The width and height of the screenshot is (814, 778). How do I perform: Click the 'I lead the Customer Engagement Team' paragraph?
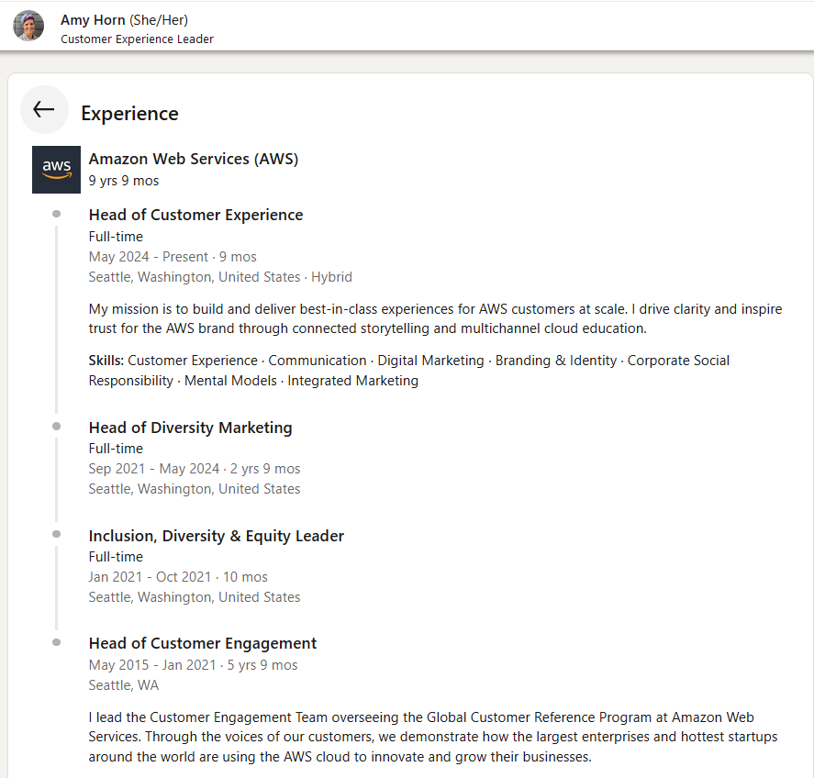pos(433,737)
